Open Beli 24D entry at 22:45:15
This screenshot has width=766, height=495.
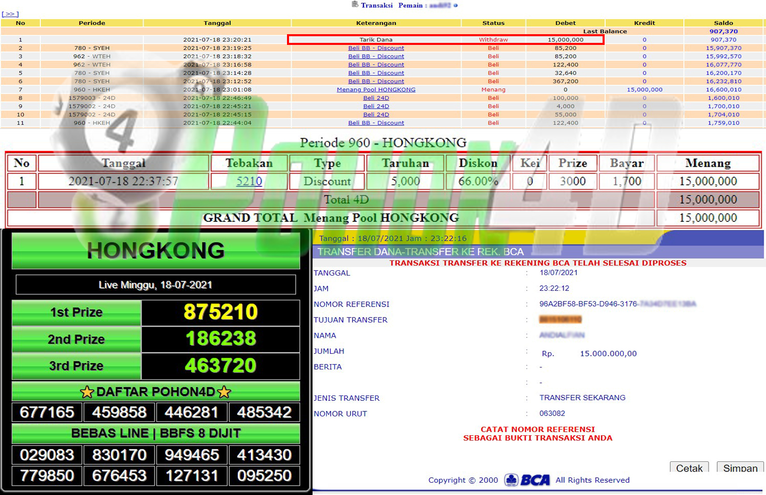point(376,115)
